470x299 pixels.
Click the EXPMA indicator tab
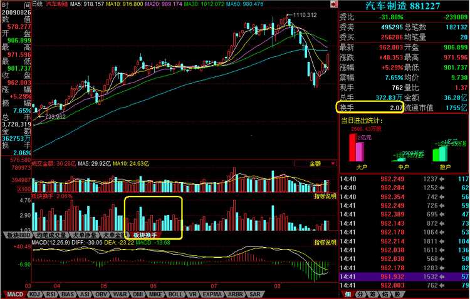coord(212,293)
